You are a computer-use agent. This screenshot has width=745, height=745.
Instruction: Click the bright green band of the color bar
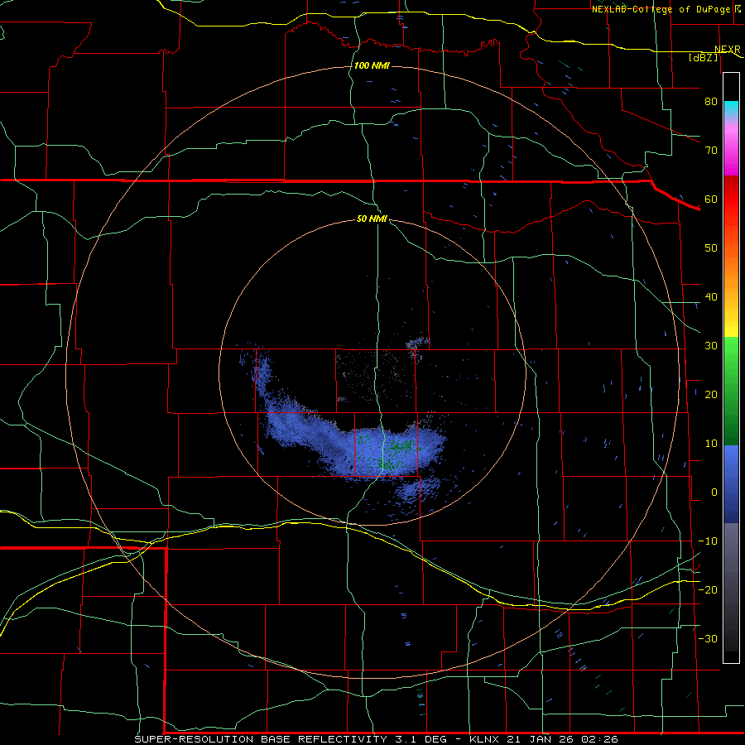[731, 354]
